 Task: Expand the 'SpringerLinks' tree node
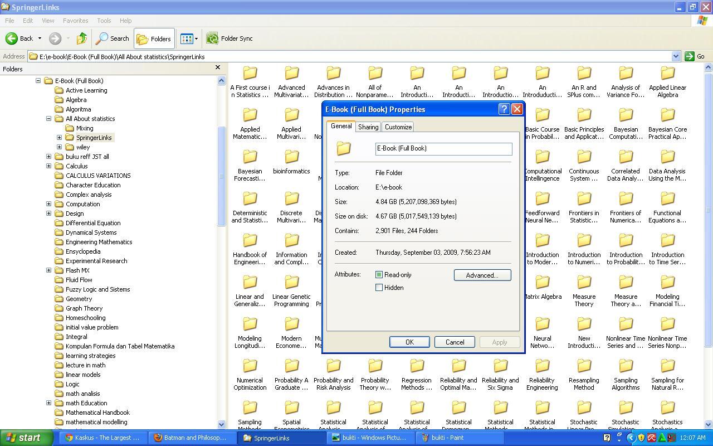click(59, 138)
